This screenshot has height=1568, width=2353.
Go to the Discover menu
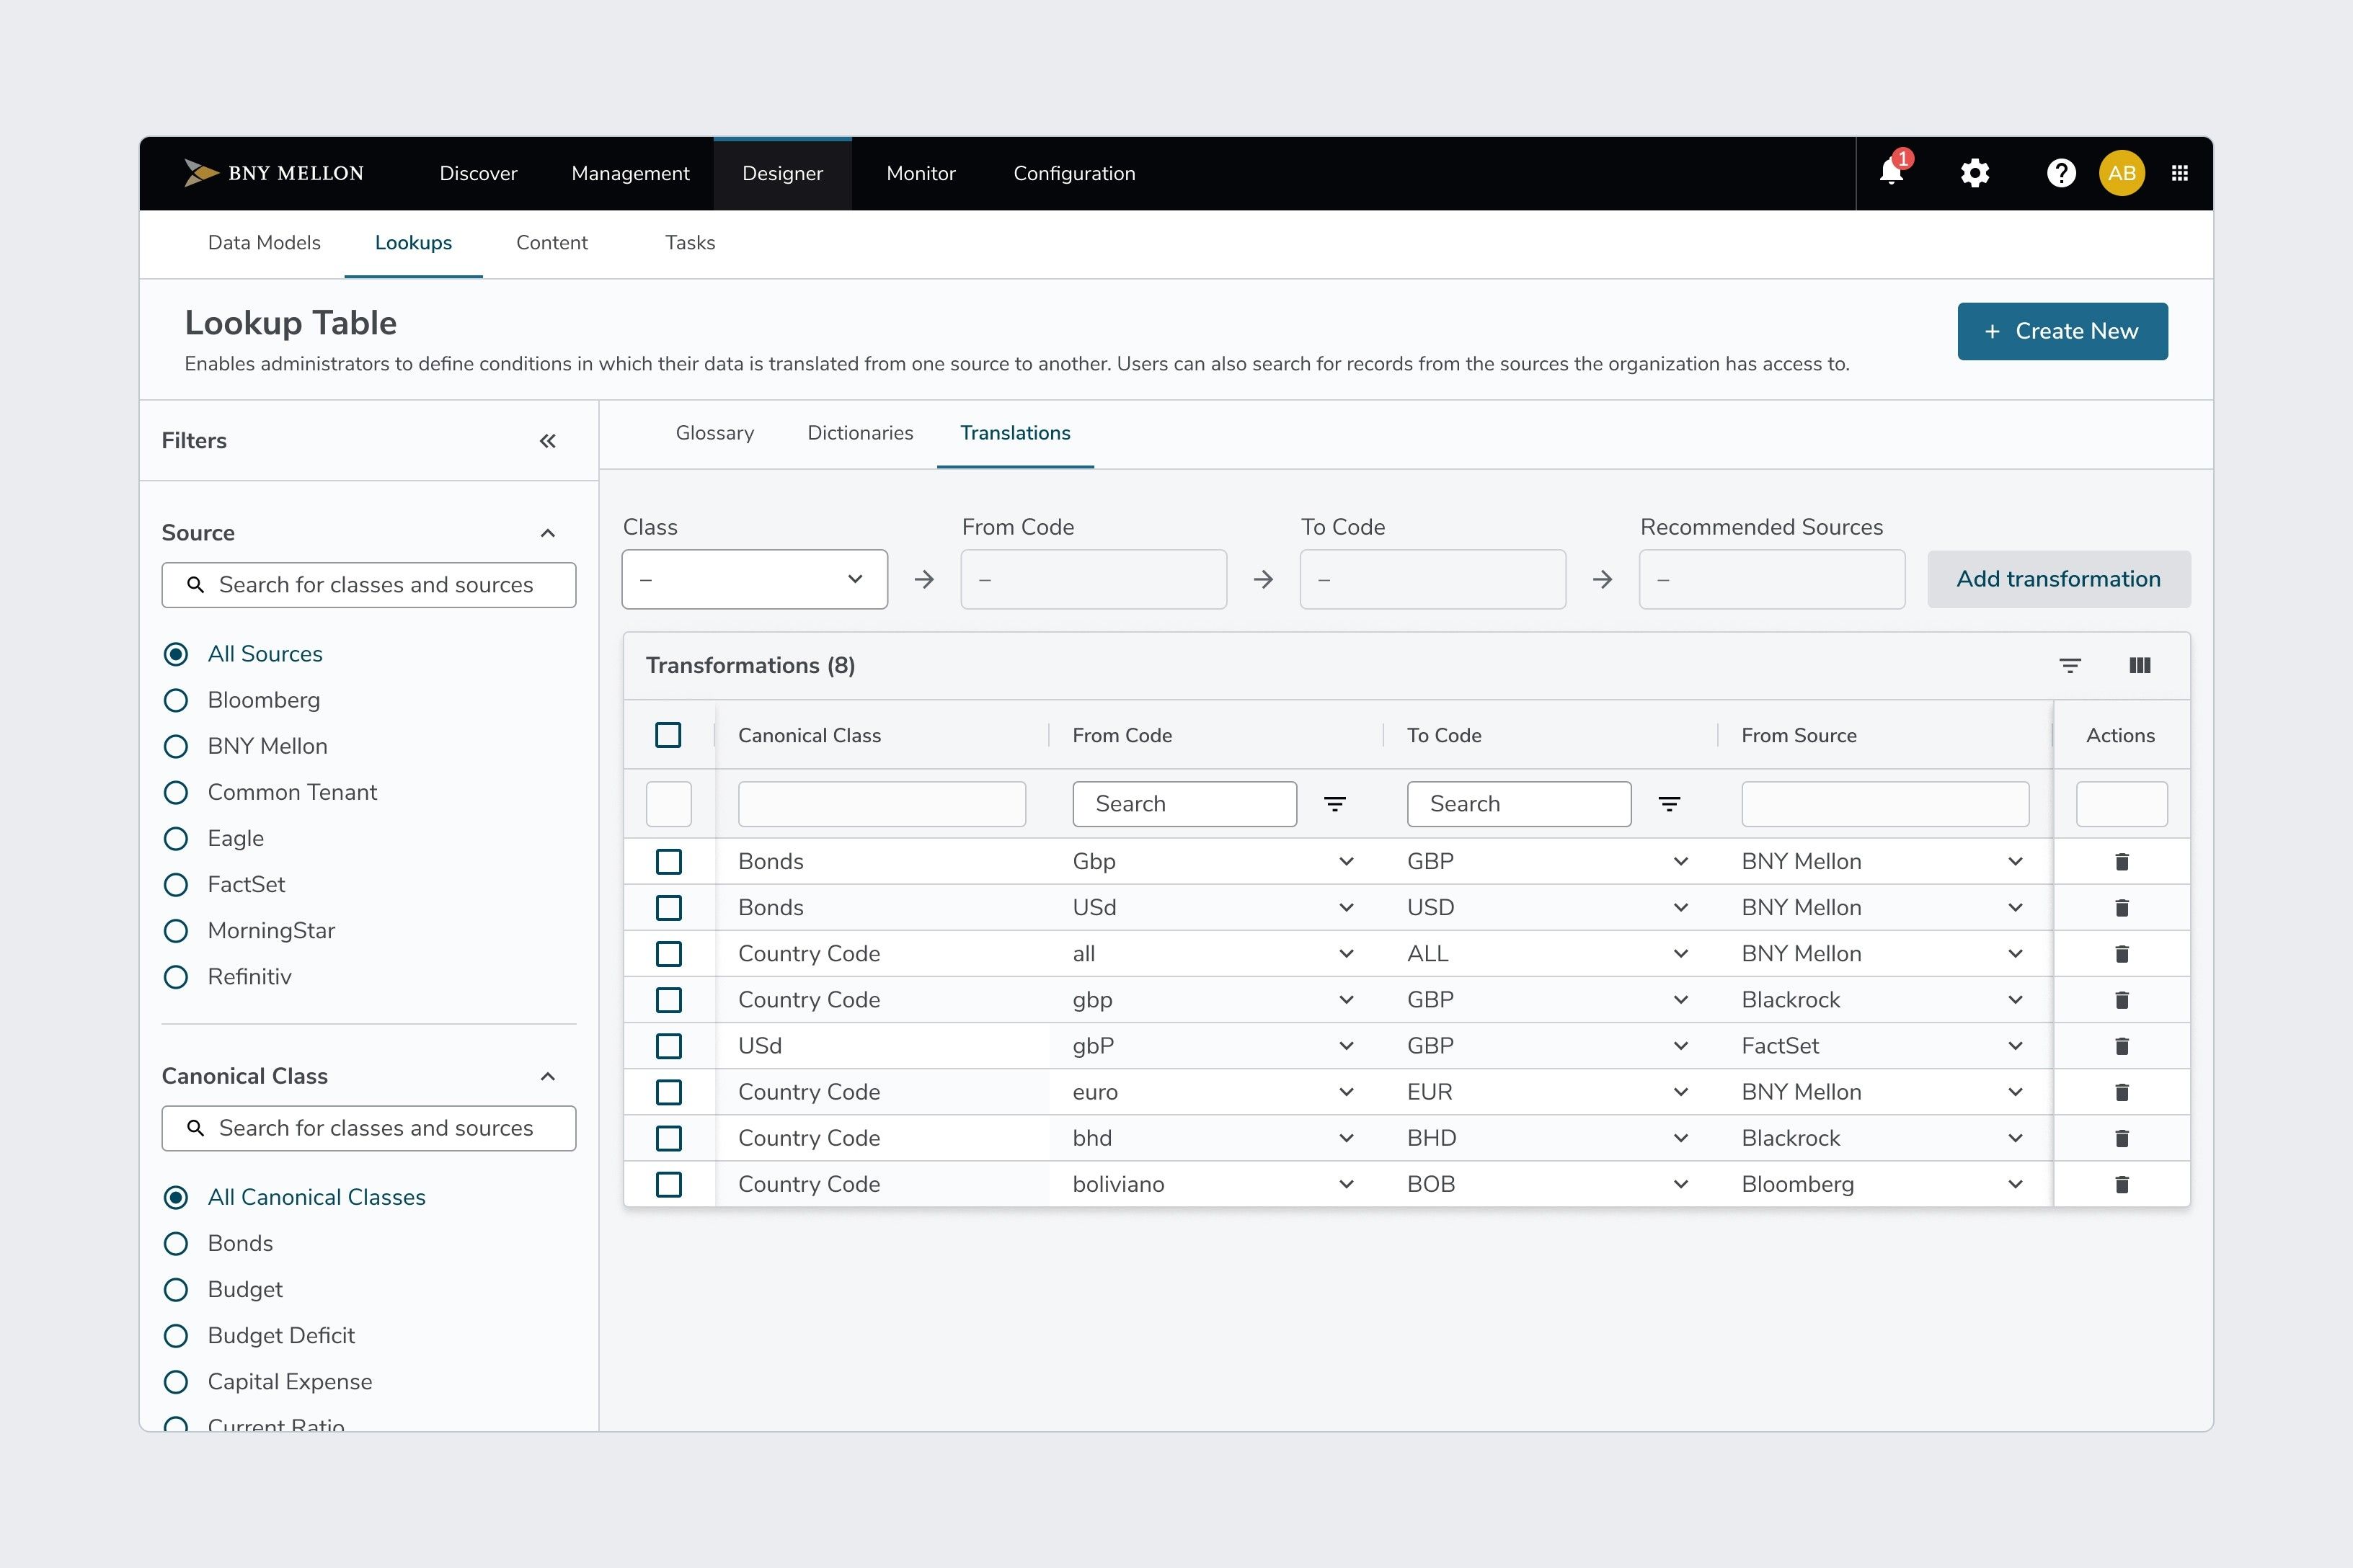pyautogui.click(x=478, y=173)
